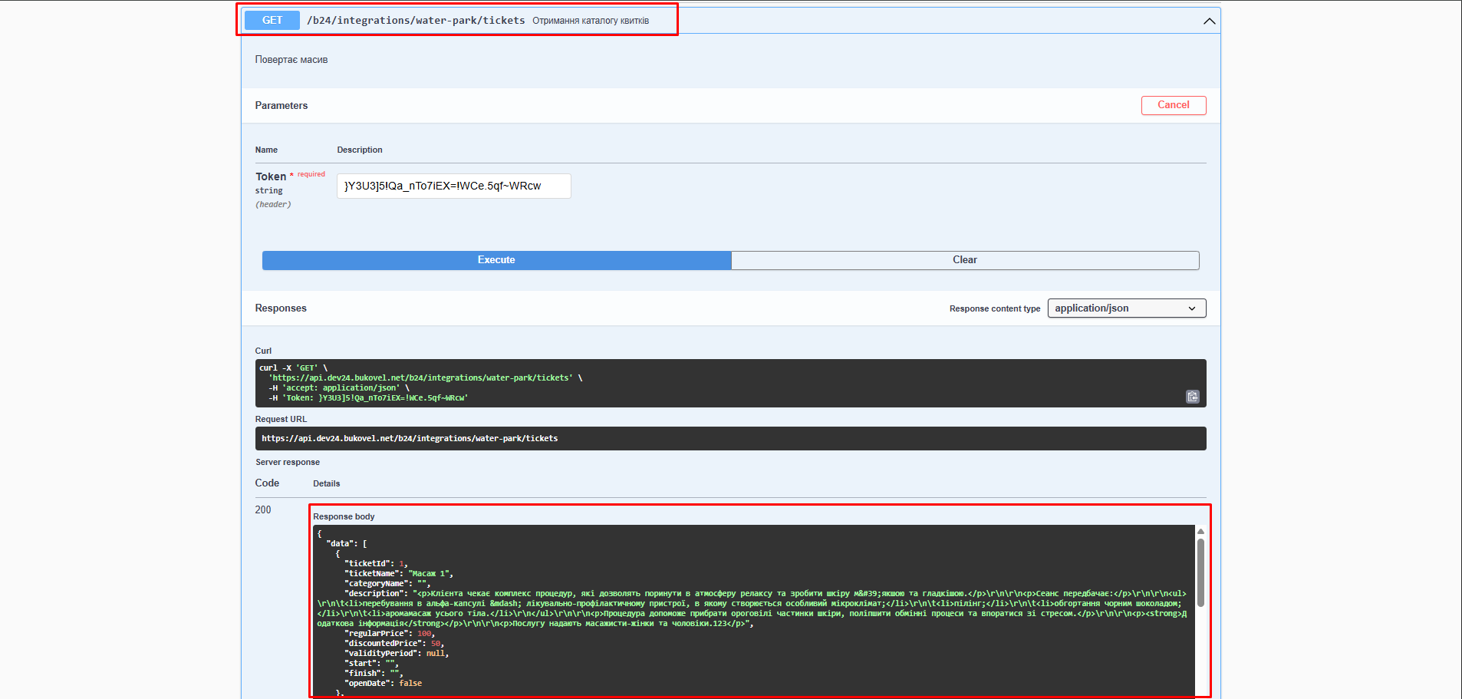
Task: Copy the curl command to clipboard
Action: 1192,397
